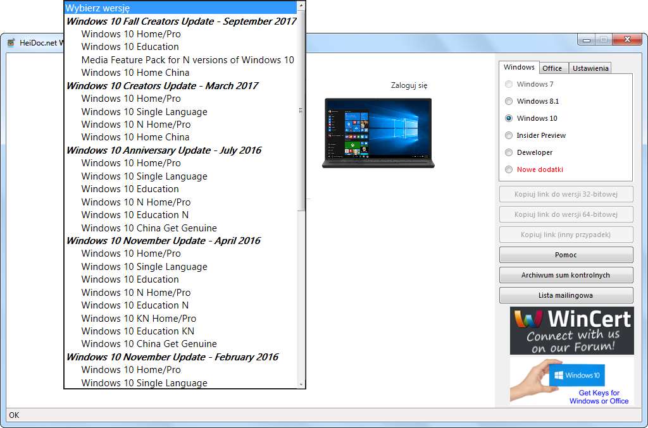Pick the Deweloper radio option
The width and height of the screenshot is (648, 428).
pos(509,153)
